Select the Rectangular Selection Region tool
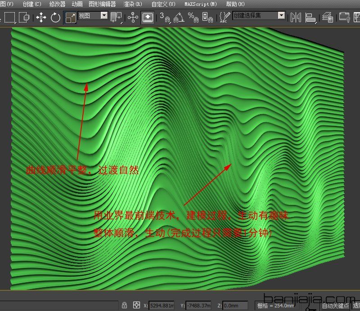The height and width of the screenshot is (311, 360). click(x=9, y=18)
